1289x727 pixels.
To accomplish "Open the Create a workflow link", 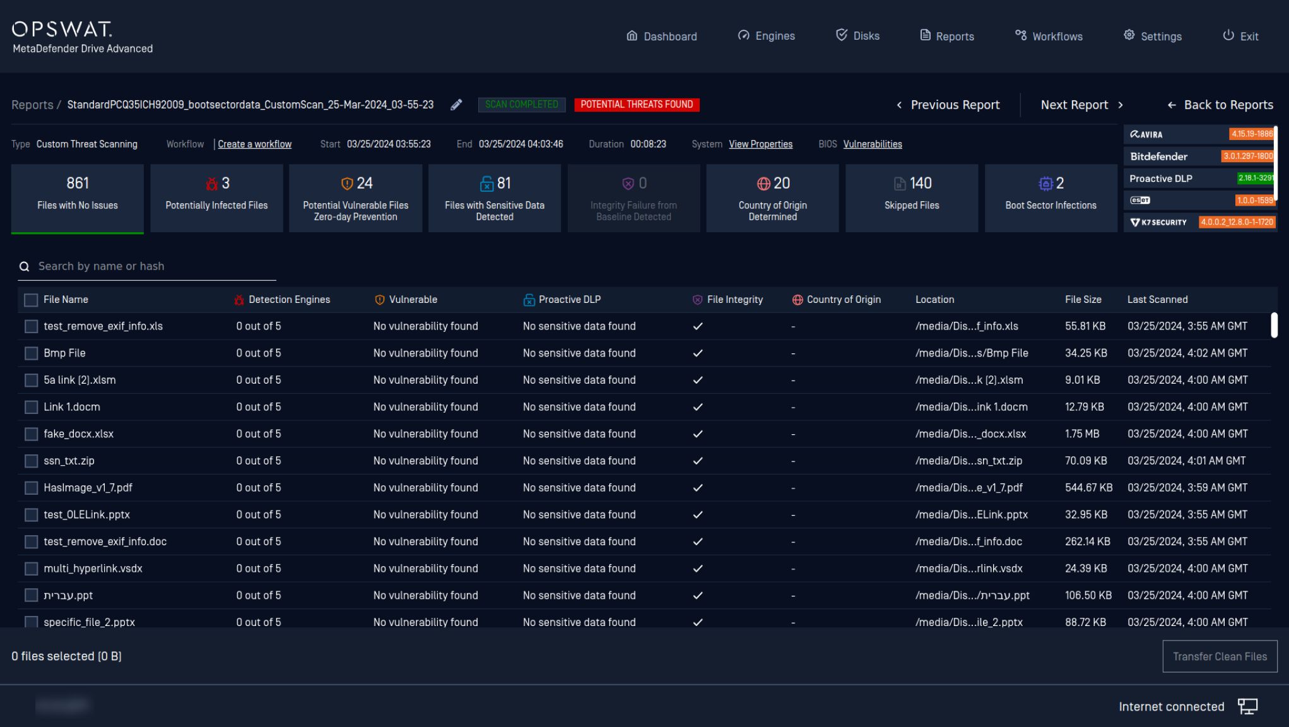I will pyautogui.click(x=255, y=144).
